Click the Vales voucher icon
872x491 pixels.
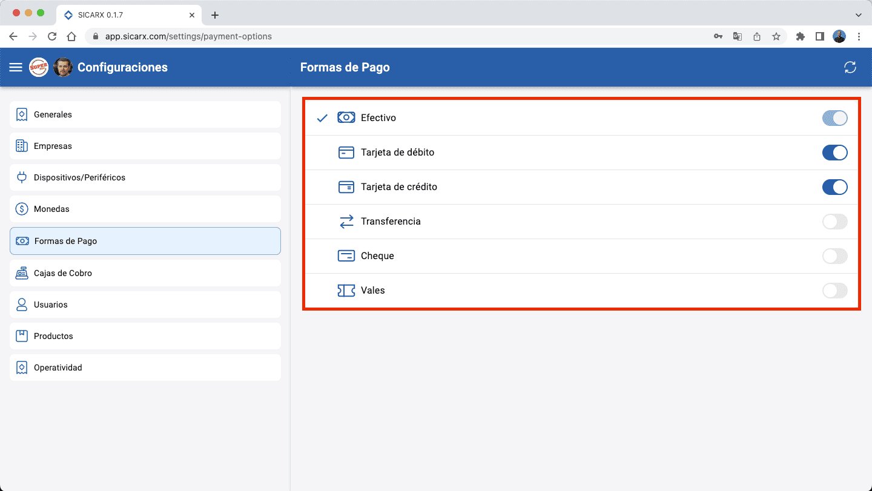point(346,290)
